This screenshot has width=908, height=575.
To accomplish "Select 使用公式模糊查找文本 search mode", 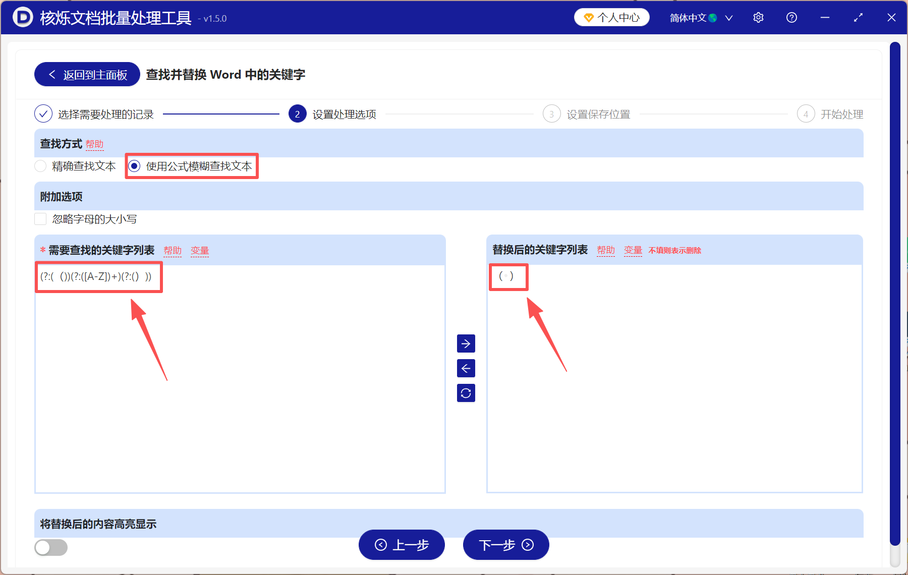I will tap(134, 166).
